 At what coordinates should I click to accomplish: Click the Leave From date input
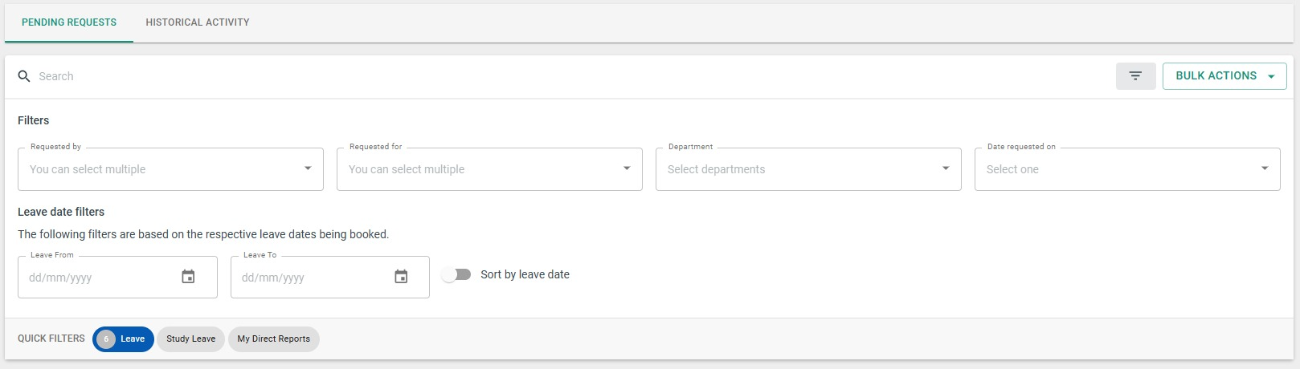(x=117, y=278)
